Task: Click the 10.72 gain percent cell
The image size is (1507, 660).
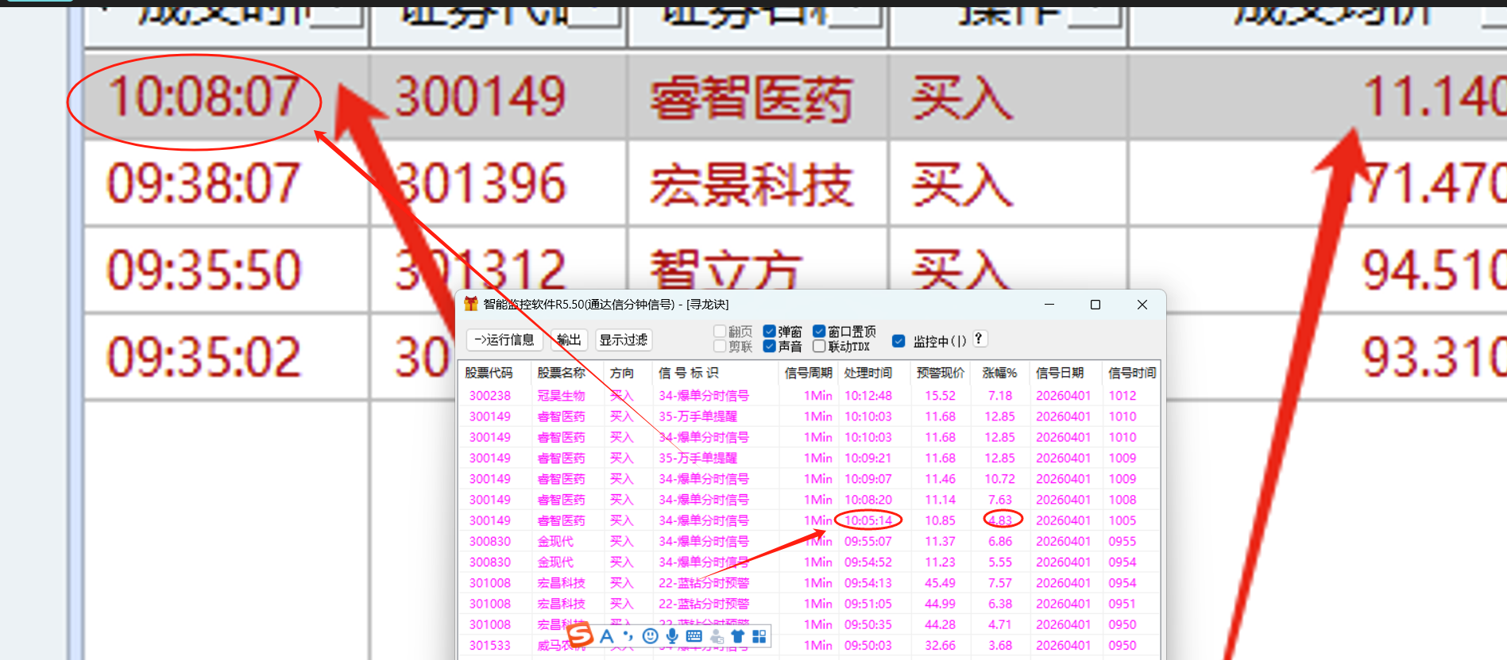Action: (1000, 478)
